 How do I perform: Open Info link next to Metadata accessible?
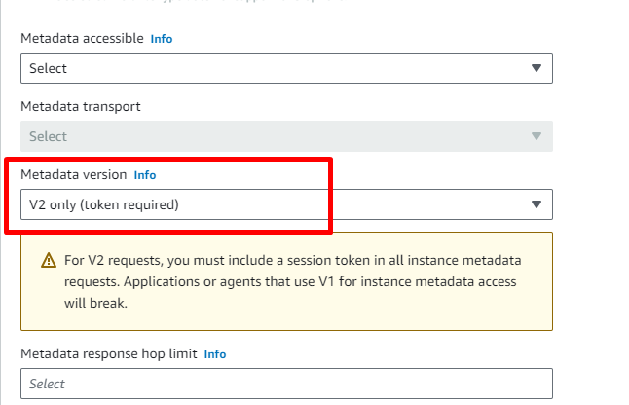click(161, 39)
